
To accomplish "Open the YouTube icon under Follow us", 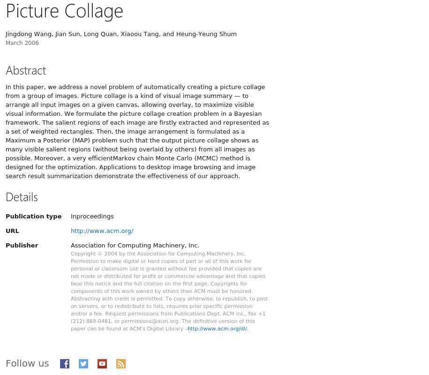I will [102, 364].
